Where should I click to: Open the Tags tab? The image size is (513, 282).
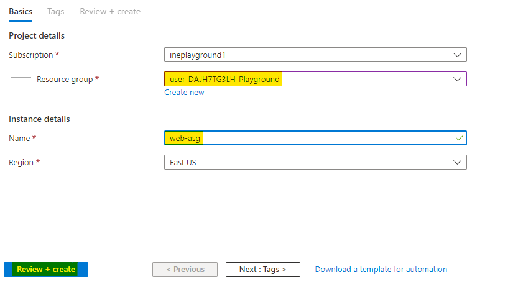click(x=55, y=11)
